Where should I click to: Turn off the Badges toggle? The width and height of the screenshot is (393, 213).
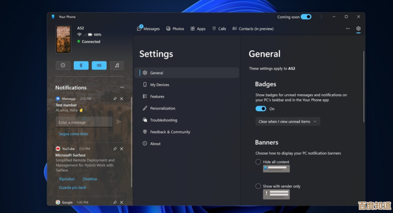261,109
